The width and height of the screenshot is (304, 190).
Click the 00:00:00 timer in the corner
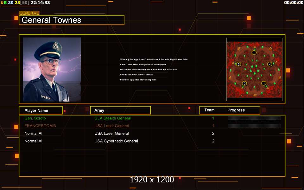click(x=294, y=3)
